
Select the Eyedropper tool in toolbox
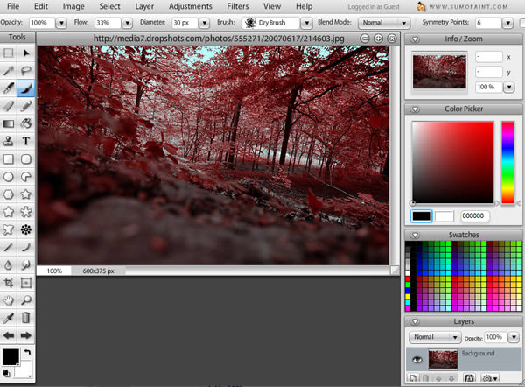[x=9, y=318]
